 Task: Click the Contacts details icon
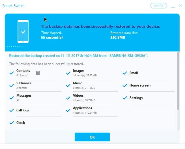pos(38,73)
